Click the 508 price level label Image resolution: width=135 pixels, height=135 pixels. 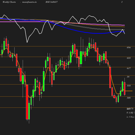click(x=129, y=98)
